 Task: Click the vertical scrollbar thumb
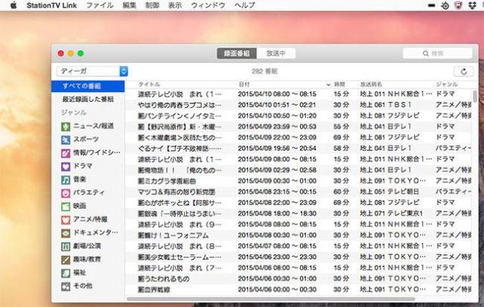coord(474,97)
